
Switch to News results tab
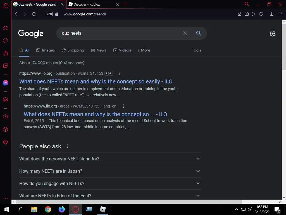(99, 50)
